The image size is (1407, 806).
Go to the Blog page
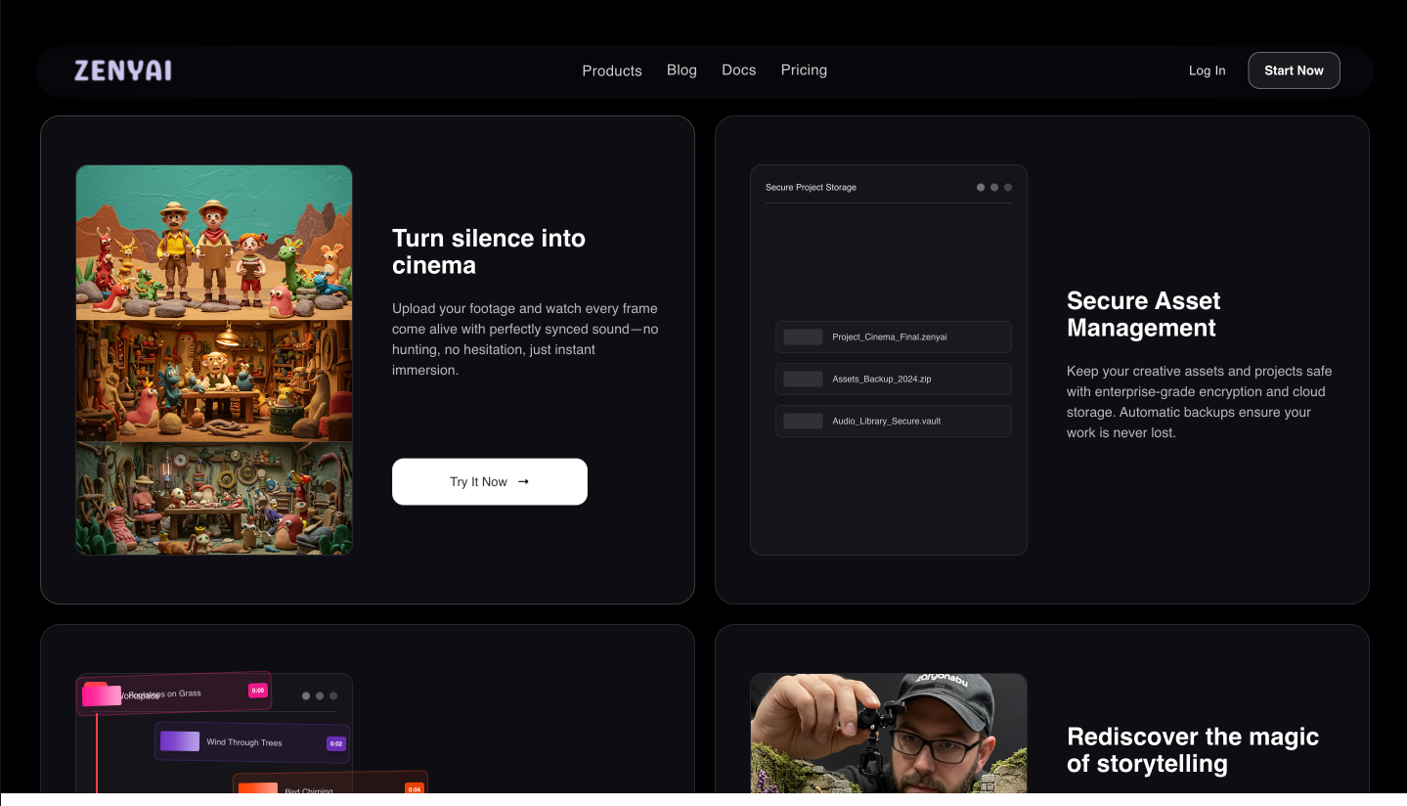pyautogui.click(x=682, y=70)
